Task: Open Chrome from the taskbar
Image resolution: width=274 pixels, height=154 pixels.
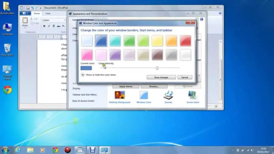Action: click(x=55, y=150)
